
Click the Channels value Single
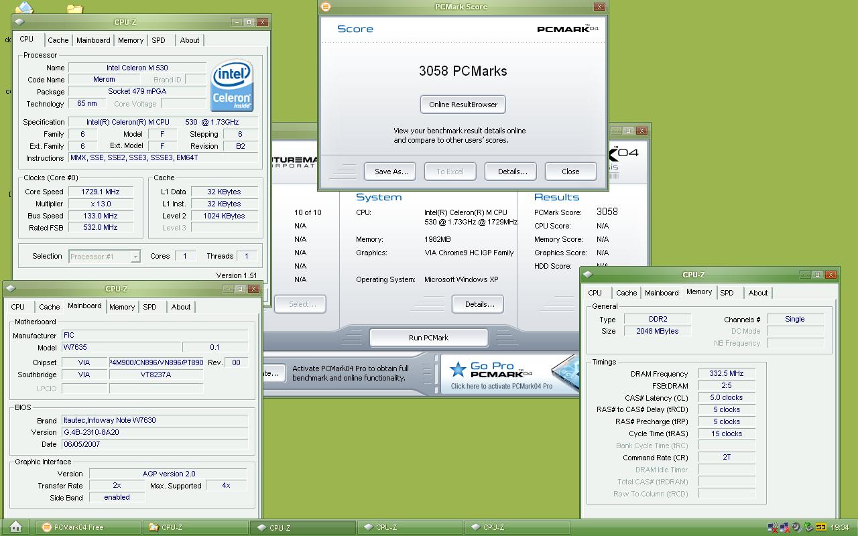pyautogui.click(x=795, y=320)
